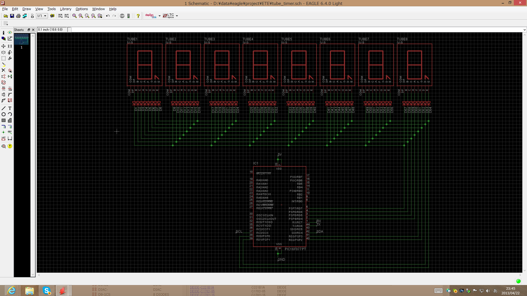Select the Rectangle drawing tool
This screenshot has width=527, height=296.
point(3,120)
